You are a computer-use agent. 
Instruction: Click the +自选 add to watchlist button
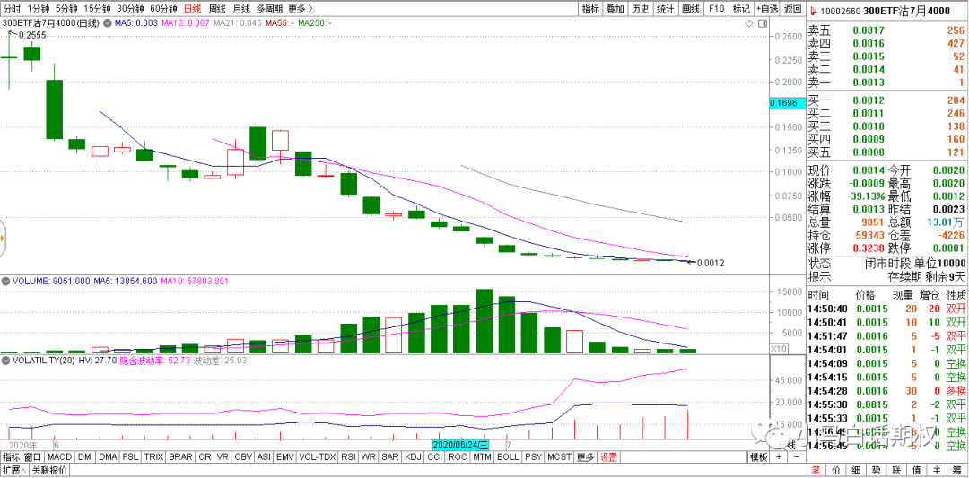767,8
